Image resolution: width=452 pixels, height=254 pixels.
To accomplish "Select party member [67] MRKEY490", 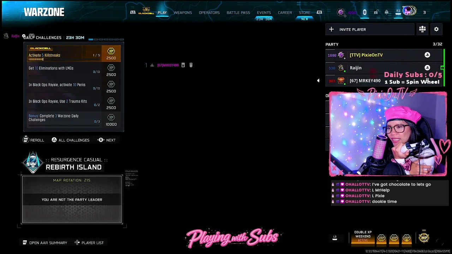I will coord(384,81).
